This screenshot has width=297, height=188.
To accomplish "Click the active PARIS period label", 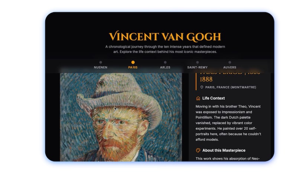I will click(133, 67).
